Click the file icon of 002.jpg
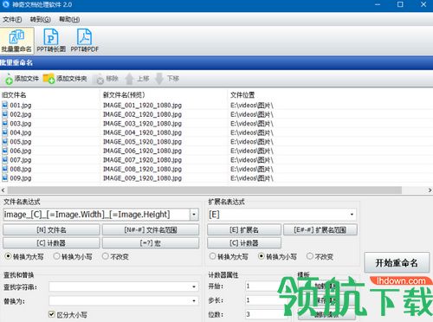 [5, 114]
